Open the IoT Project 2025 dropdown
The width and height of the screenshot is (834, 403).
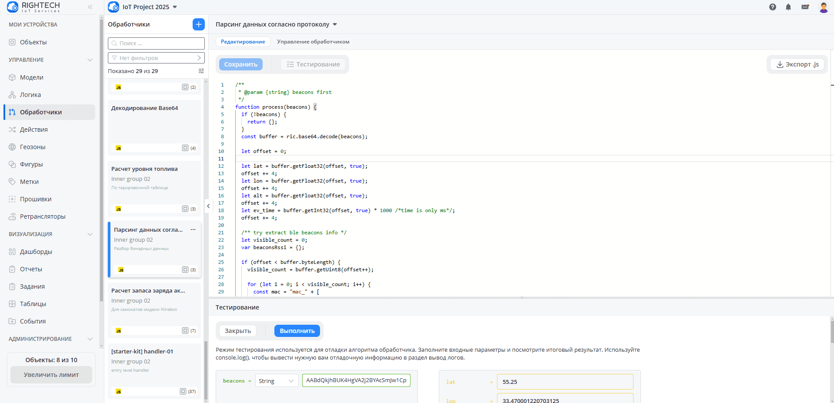point(175,7)
